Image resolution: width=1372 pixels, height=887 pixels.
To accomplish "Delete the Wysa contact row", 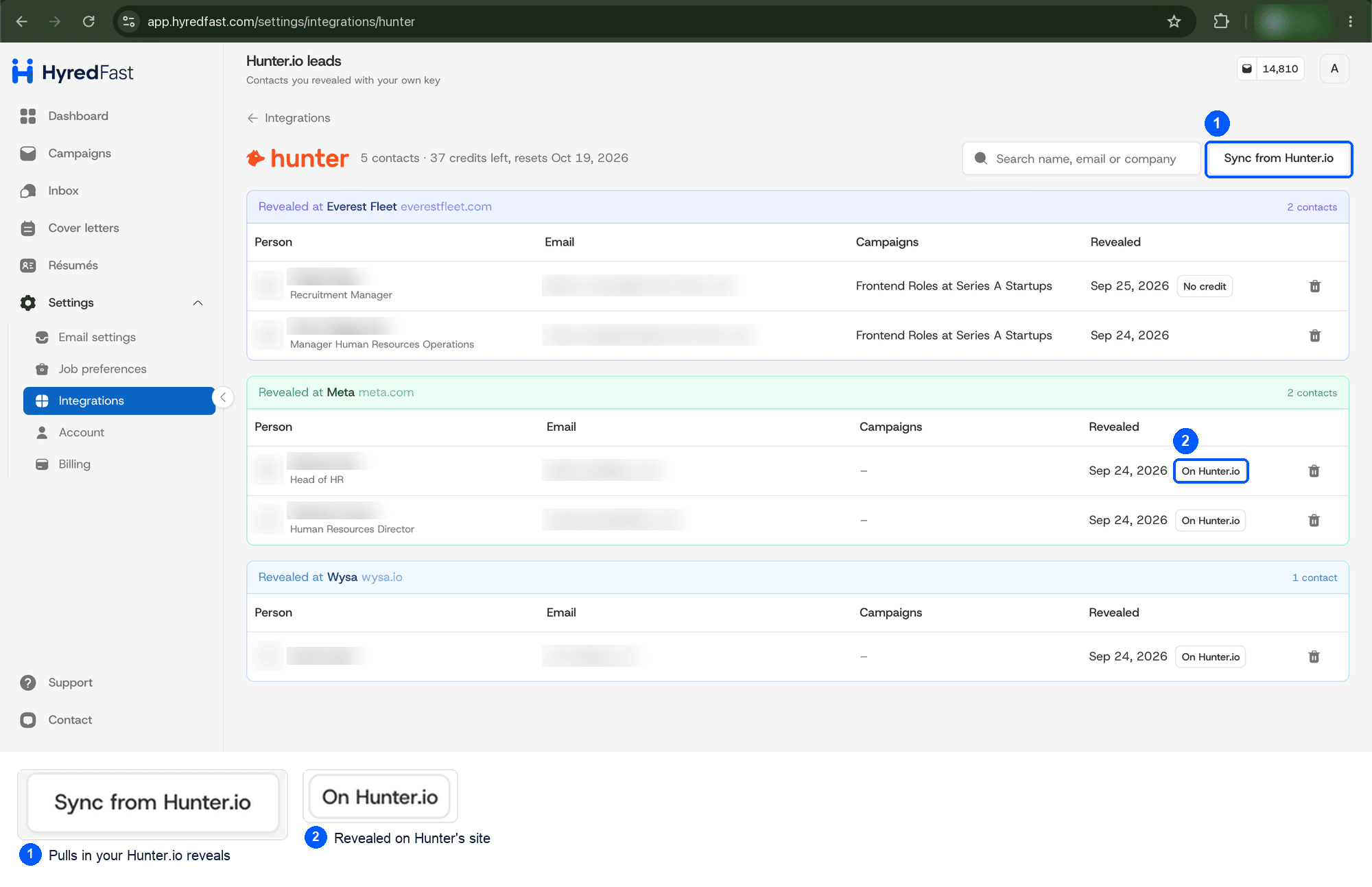I will pyautogui.click(x=1314, y=657).
